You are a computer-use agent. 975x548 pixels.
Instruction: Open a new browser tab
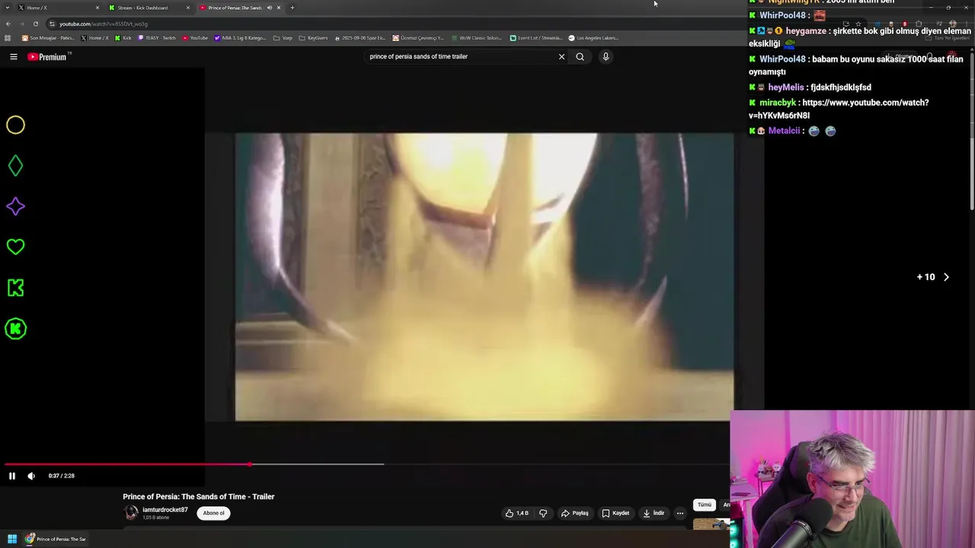tap(292, 8)
